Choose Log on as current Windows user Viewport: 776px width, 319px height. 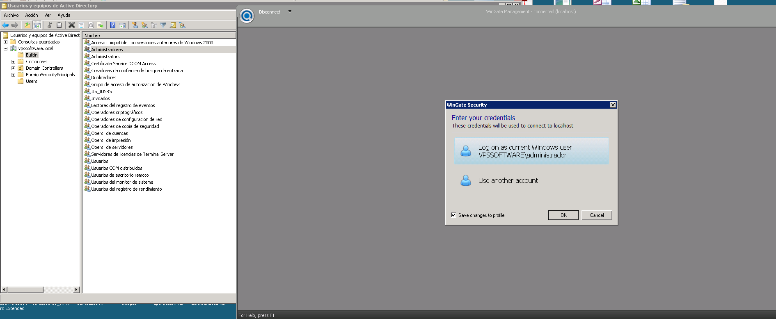[531, 151]
